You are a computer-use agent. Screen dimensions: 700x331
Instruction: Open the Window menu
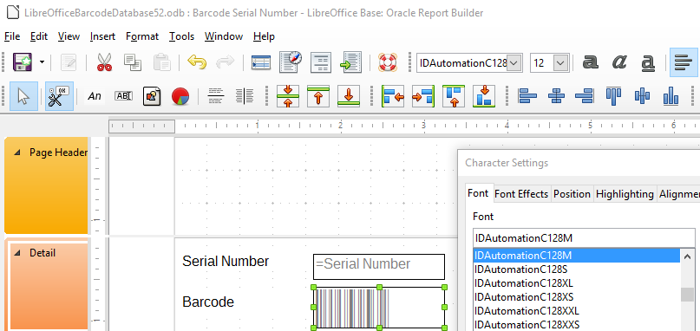coord(224,36)
